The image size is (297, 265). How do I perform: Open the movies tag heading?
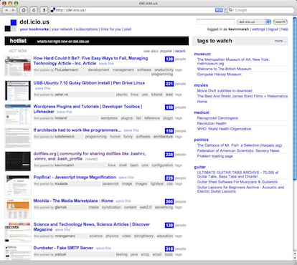201,85
